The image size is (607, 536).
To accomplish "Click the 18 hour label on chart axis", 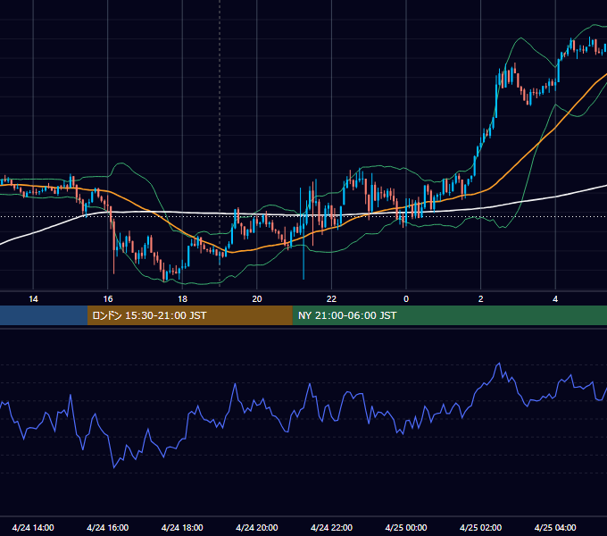I will [x=182, y=299].
